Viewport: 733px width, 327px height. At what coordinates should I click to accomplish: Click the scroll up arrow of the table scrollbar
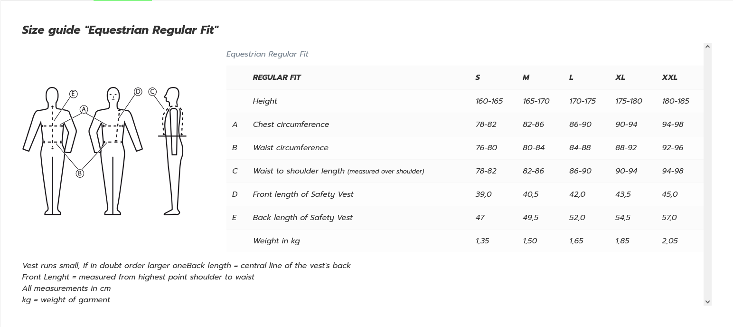coord(707,47)
